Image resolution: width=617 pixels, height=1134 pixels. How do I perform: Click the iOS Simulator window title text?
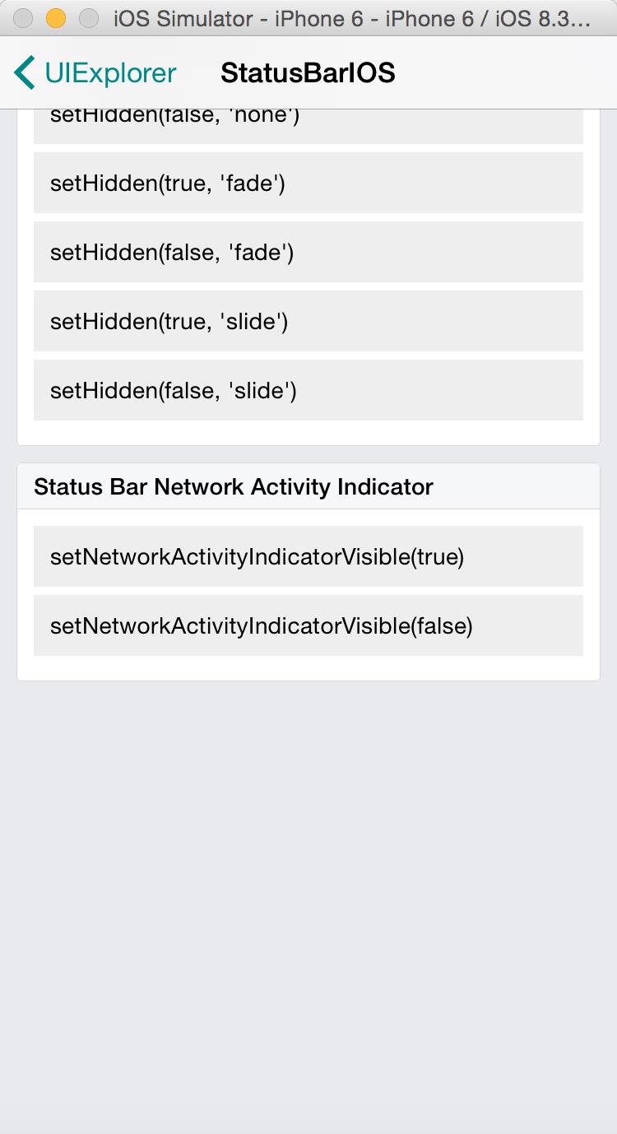point(352,18)
